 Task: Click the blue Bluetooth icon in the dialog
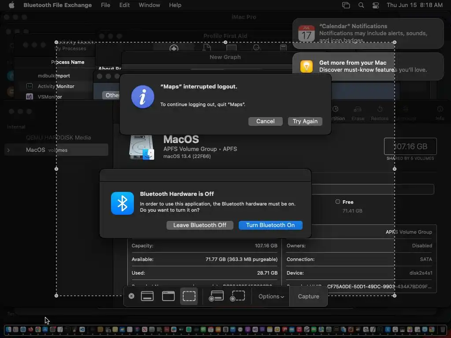tap(122, 203)
